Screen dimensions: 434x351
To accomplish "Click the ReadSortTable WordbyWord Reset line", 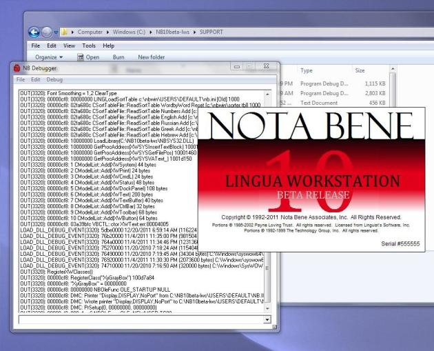I will (141, 106).
